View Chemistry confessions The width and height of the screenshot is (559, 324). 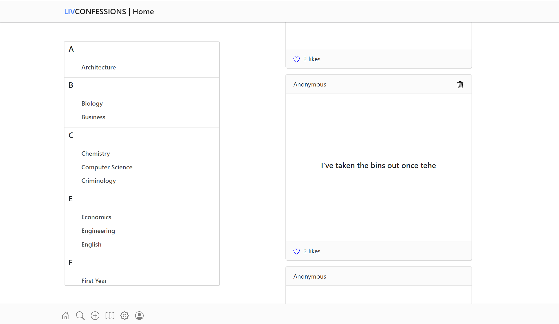[x=95, y=153]
